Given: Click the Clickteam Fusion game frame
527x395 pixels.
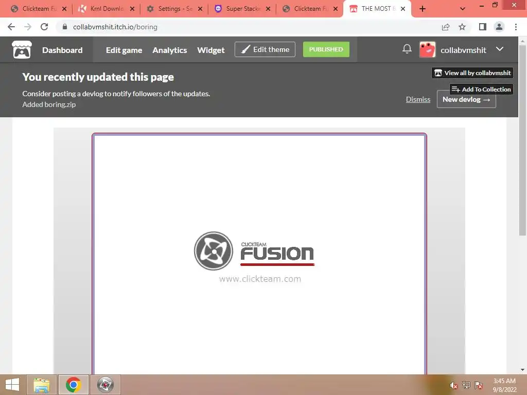Looking at the screenshot, I should [x=259, y=254].
